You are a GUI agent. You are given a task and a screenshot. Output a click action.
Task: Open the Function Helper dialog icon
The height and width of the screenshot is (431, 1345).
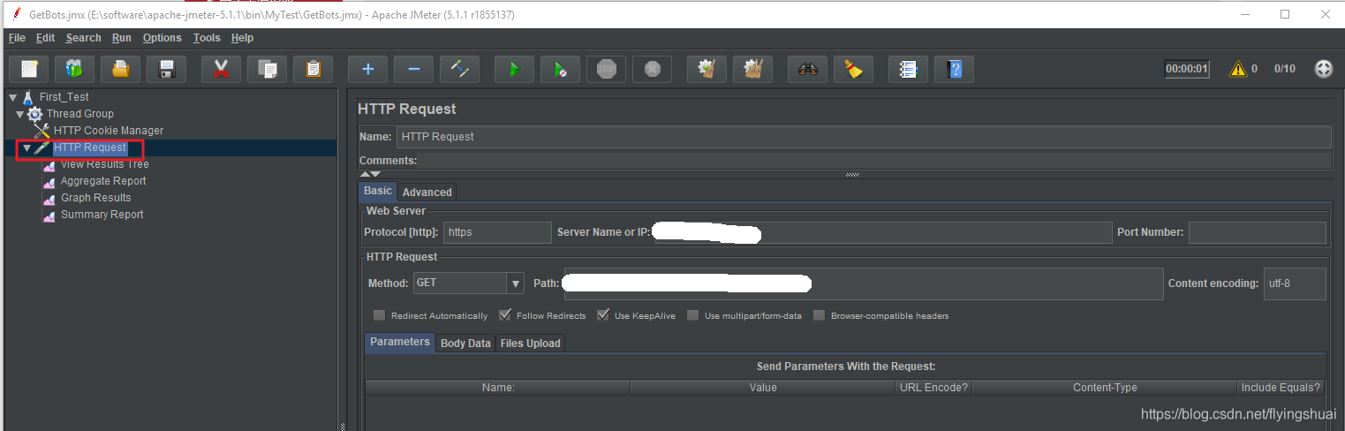(x=908, y=69)
